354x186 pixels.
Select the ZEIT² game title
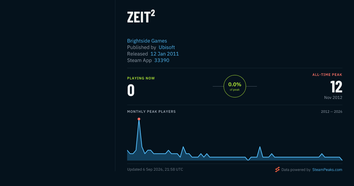[x=141, y=17]
